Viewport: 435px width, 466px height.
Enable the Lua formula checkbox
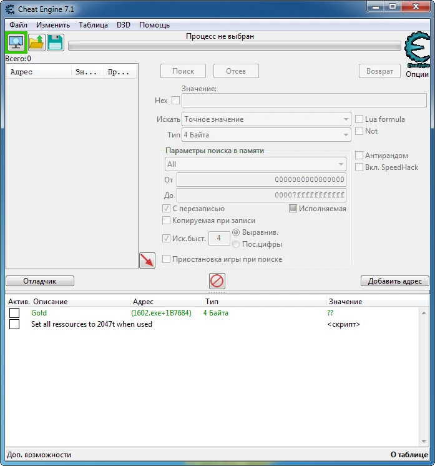[359, 119]
